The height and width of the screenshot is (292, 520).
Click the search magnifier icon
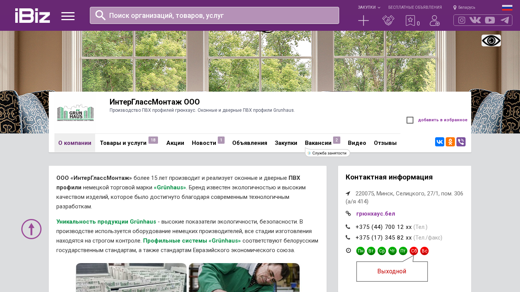click(100, 15)
